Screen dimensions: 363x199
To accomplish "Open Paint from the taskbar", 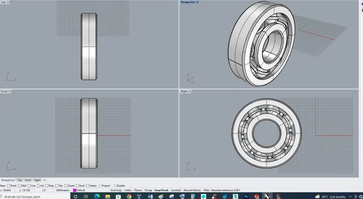I will tap(161, 196).
